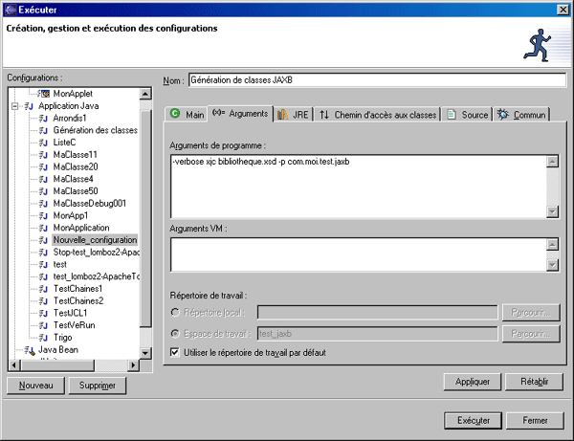Click the MonApplet applet icon
The height and width of the screenshot is (441, 574).
[x=44, y=94]
